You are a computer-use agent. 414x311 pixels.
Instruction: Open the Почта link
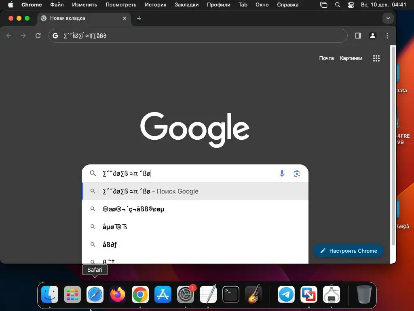coord(326,58)
